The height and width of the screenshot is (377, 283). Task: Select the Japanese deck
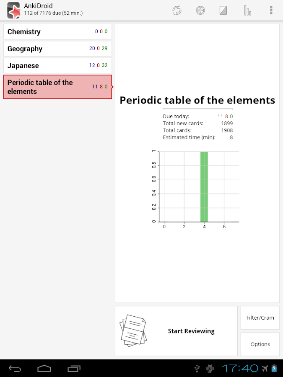57,65
